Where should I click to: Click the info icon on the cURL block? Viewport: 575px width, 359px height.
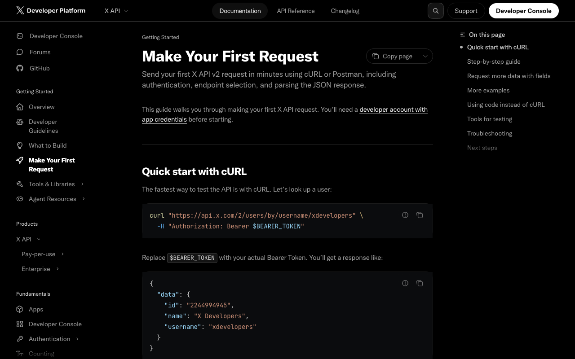click(x=405, y=215)
